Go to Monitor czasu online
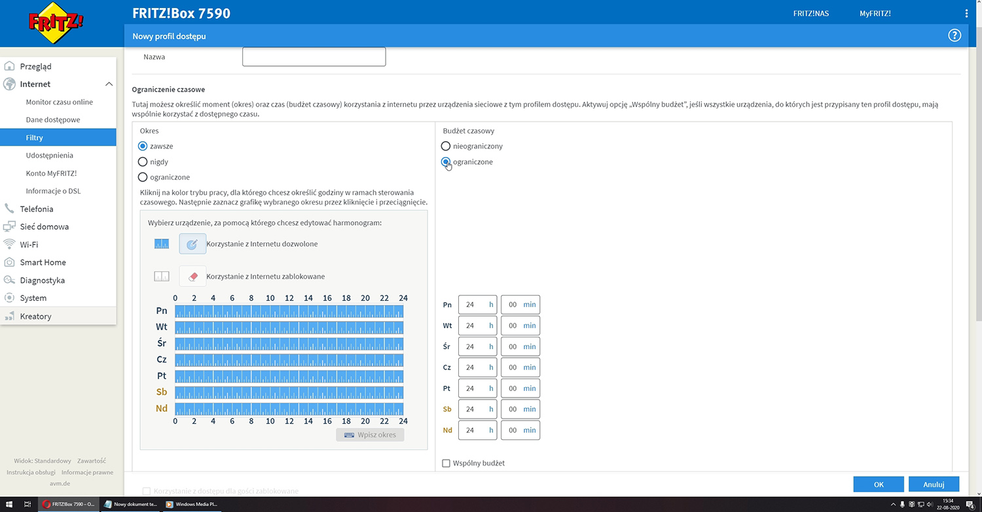Screen dimensions: 982x512 (x=59, y=102)
